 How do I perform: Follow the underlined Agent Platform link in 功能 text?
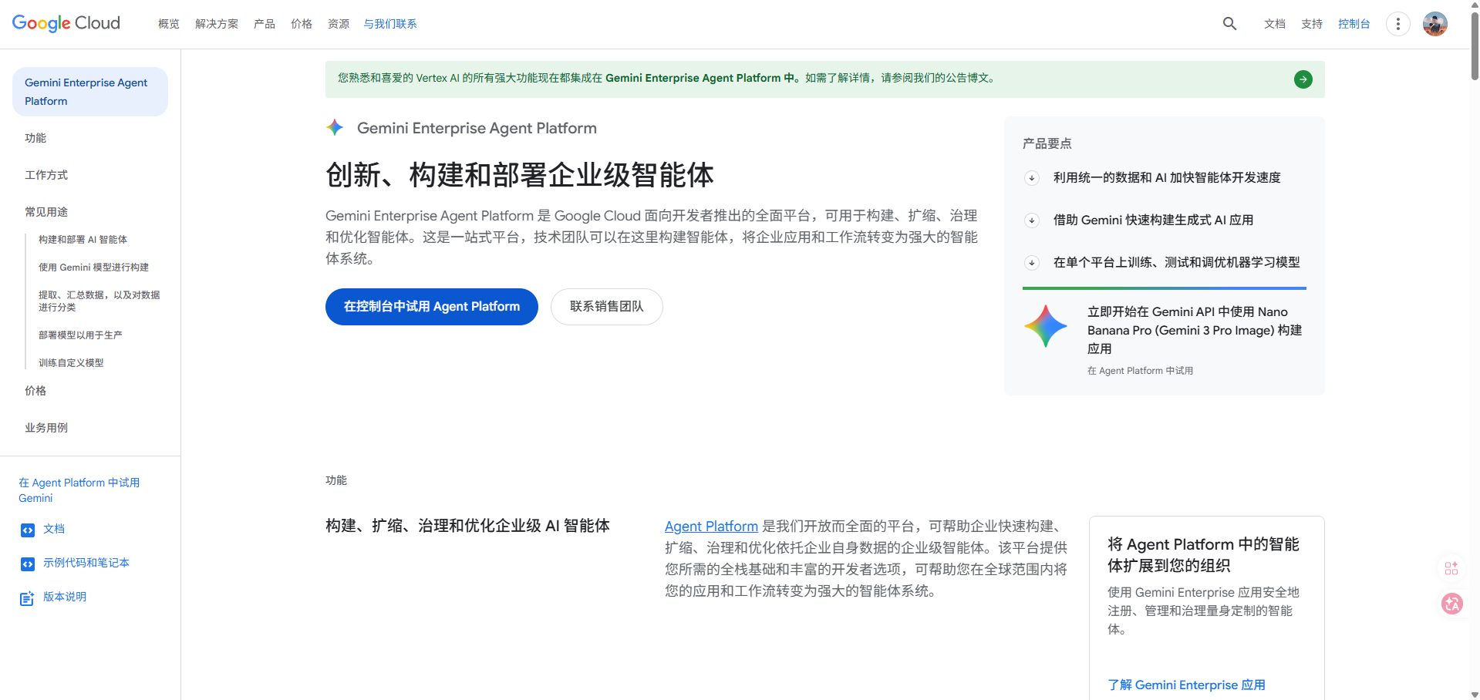(x=711, y=527)
